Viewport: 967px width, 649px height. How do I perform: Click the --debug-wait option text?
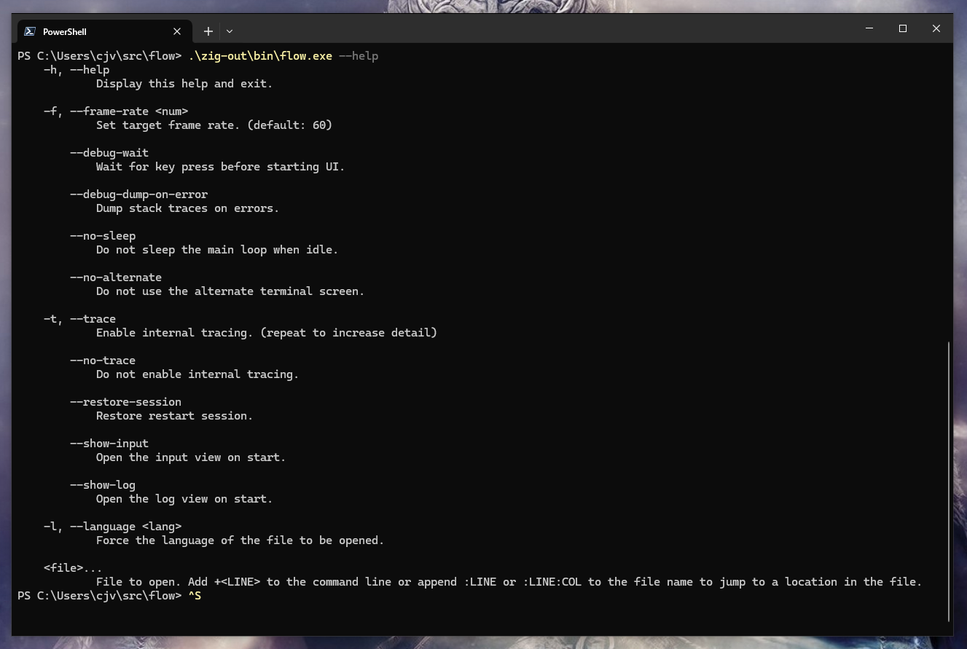[109, 153]
